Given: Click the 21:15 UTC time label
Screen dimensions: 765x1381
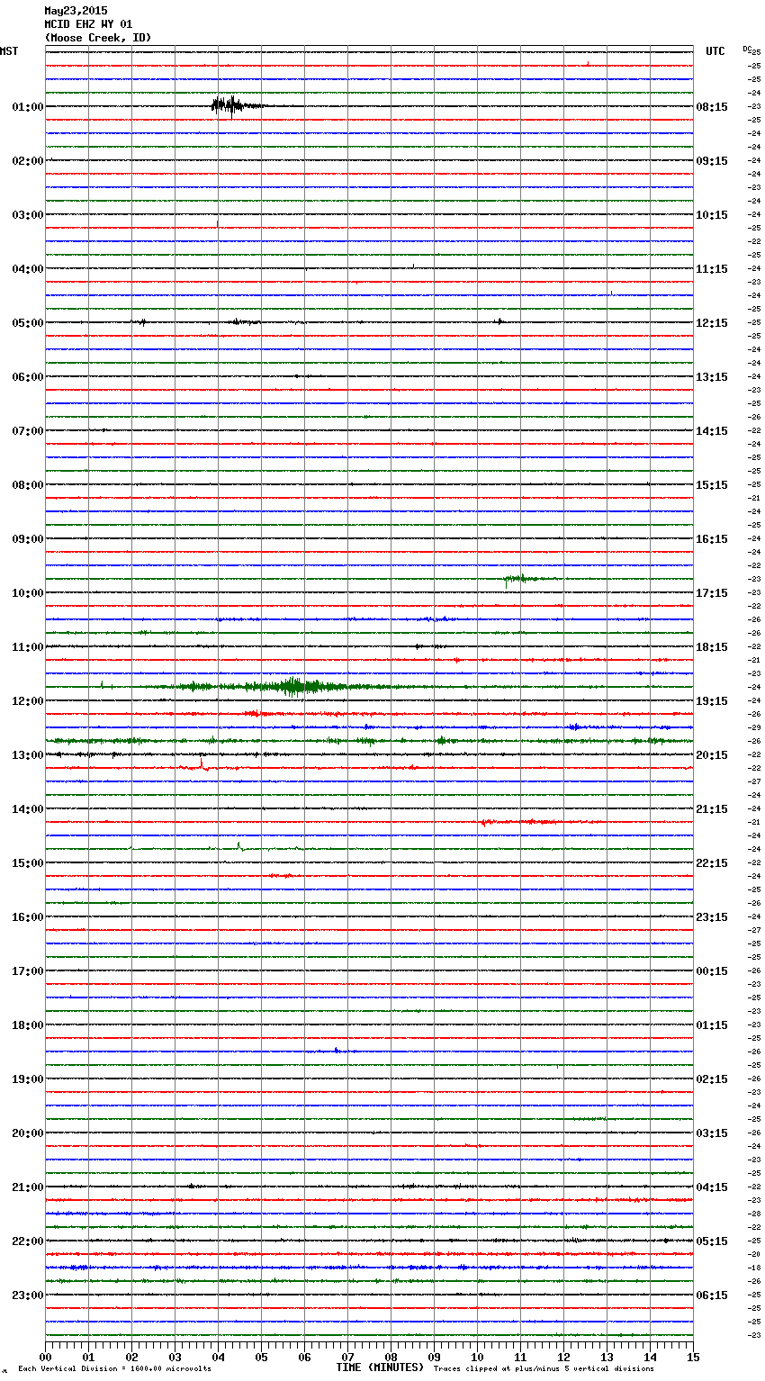Looking at the screenshot, I should click(x=712, y=809).
